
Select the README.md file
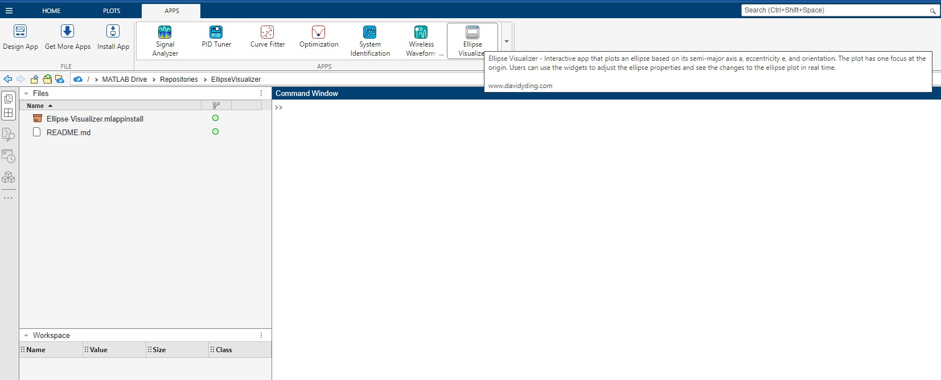[68, 132]
